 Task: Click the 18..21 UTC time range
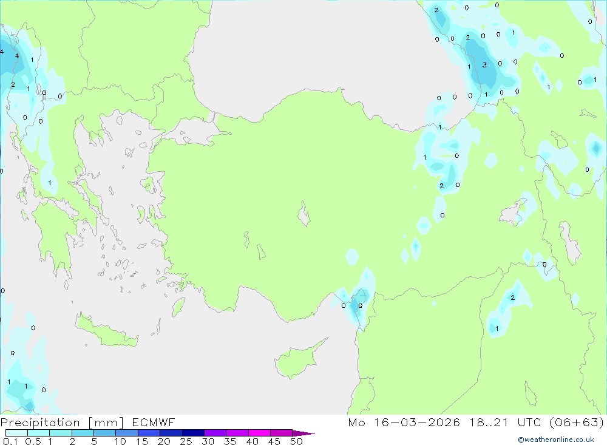point(507,423)
